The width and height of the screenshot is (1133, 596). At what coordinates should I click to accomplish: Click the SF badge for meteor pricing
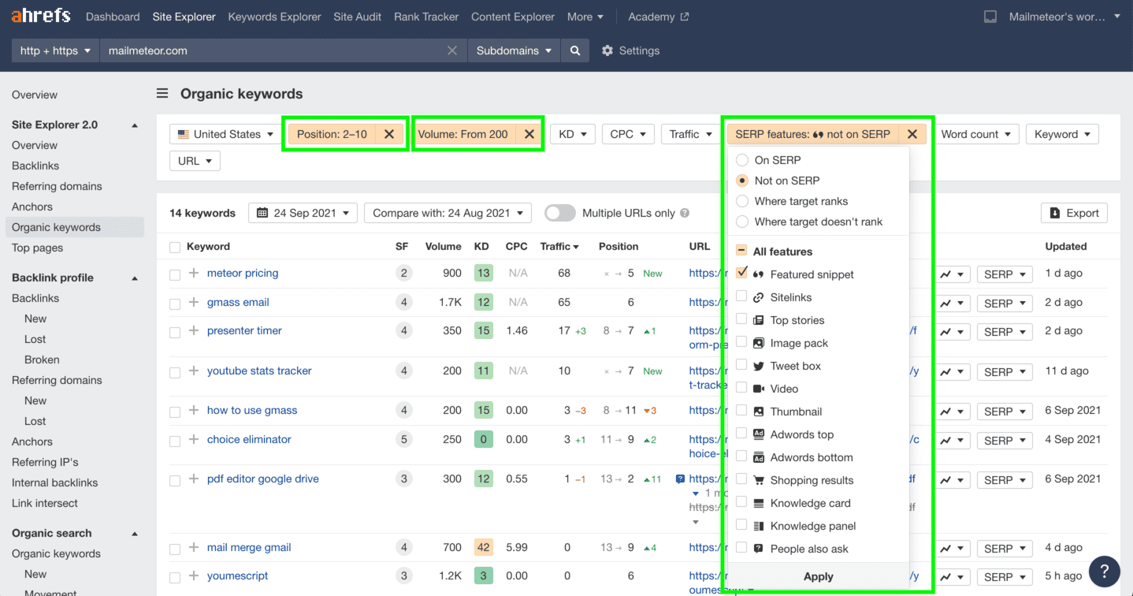click(x=403, y=274)
